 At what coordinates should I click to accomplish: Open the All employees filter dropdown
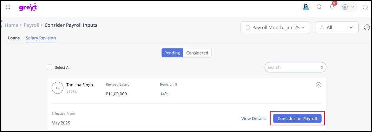[x=336, y=27]
